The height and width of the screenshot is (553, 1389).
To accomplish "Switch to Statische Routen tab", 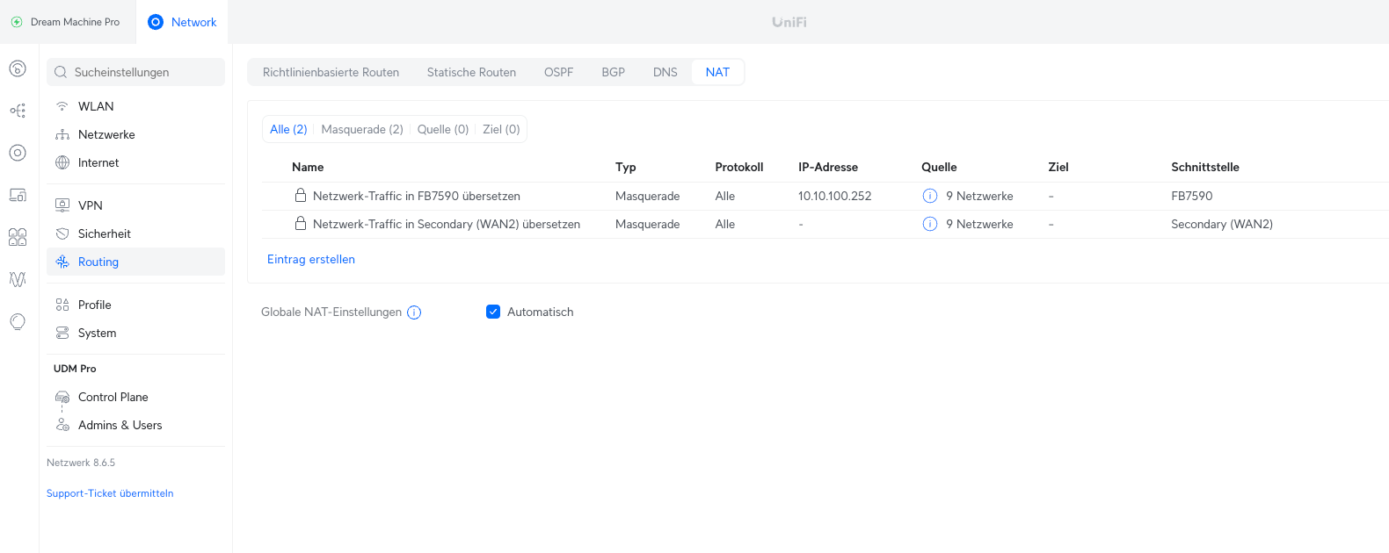I will coord(471,72).
